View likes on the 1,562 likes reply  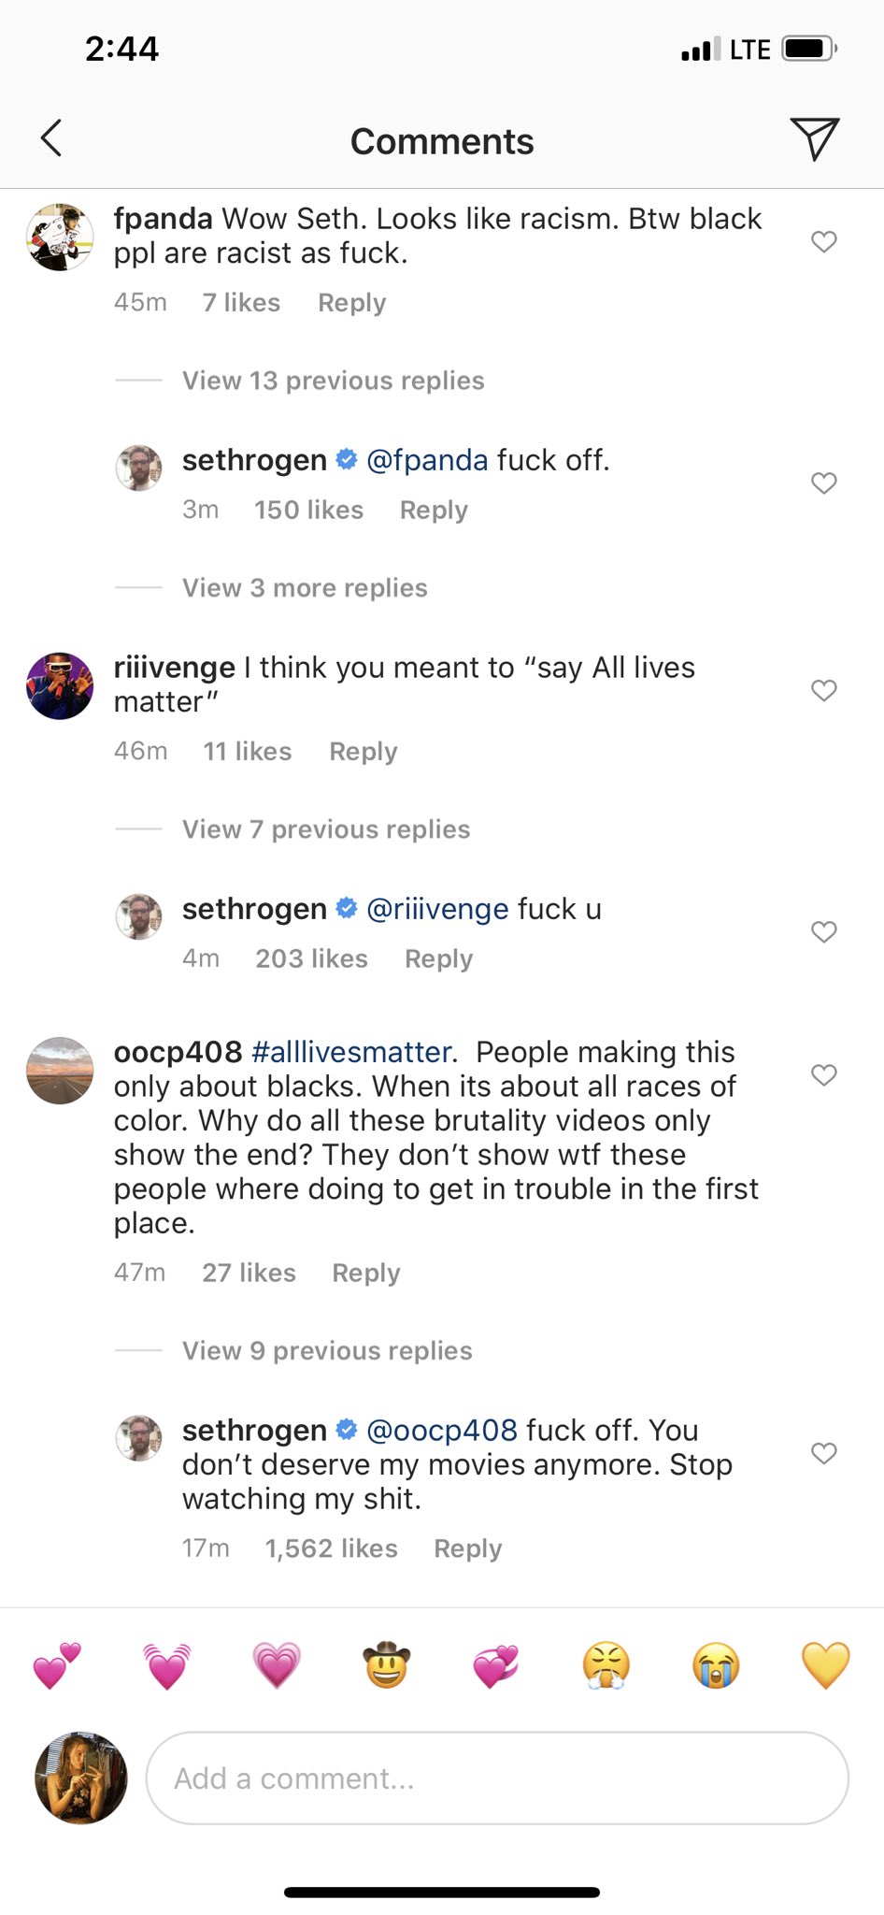click(x=331, y=1548)
